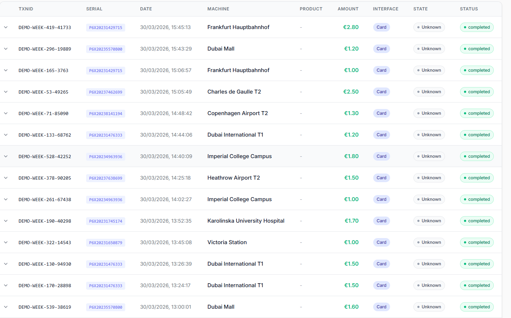Viewport: 511px width, 318px height.
Task: Click completed status in Victoria Station row
Action: [x=477, y=242]
